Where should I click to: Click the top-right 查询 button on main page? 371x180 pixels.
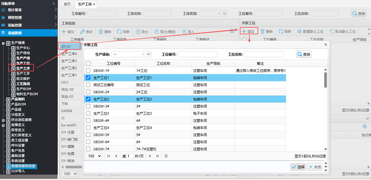[x=359, y=13]
